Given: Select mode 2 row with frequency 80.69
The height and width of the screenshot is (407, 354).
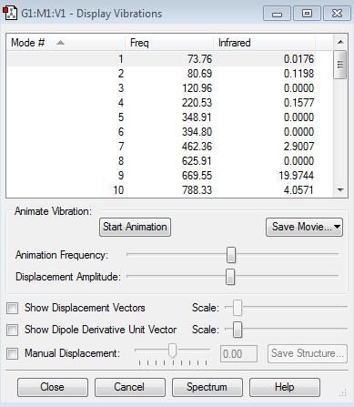Looking at the screenshot, I should pyautogui.click(x=161, y=74).
